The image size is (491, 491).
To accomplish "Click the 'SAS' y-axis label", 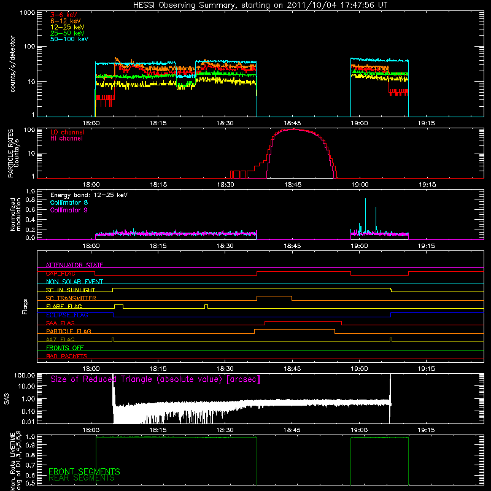I will pos(7,399).
